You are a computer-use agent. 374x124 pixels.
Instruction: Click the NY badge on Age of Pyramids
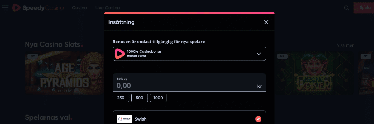click(x=32, y=56)
